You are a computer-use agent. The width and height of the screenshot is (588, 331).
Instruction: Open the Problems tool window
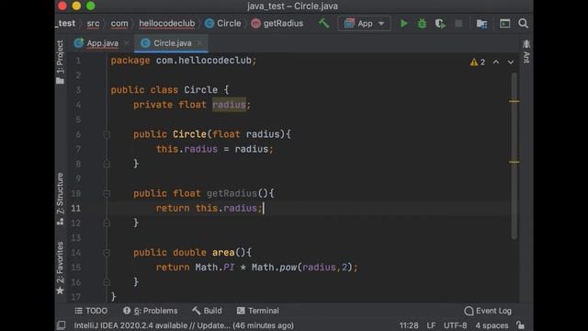(x=151, y=311)
